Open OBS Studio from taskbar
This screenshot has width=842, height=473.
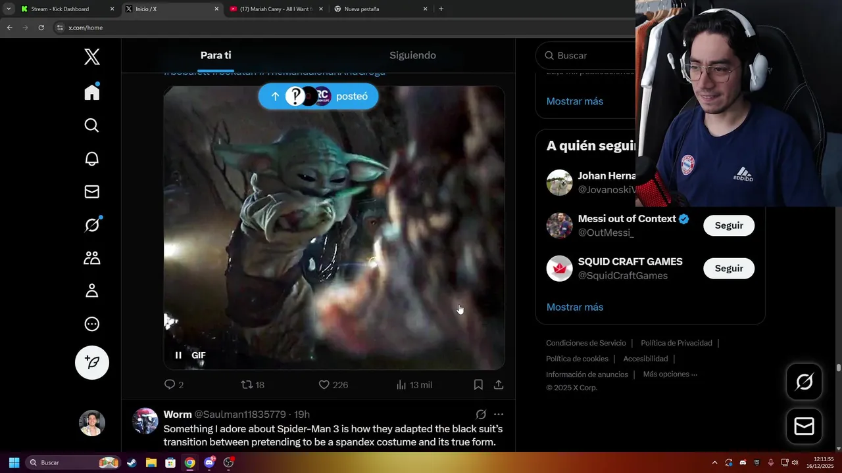[x=228, y=462]
